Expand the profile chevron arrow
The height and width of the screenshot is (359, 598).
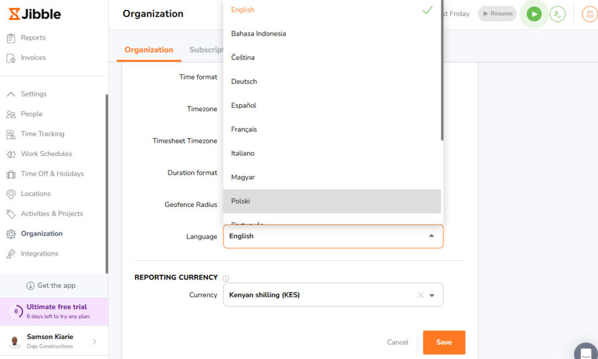pyautogui.click(x=95, y=342)
